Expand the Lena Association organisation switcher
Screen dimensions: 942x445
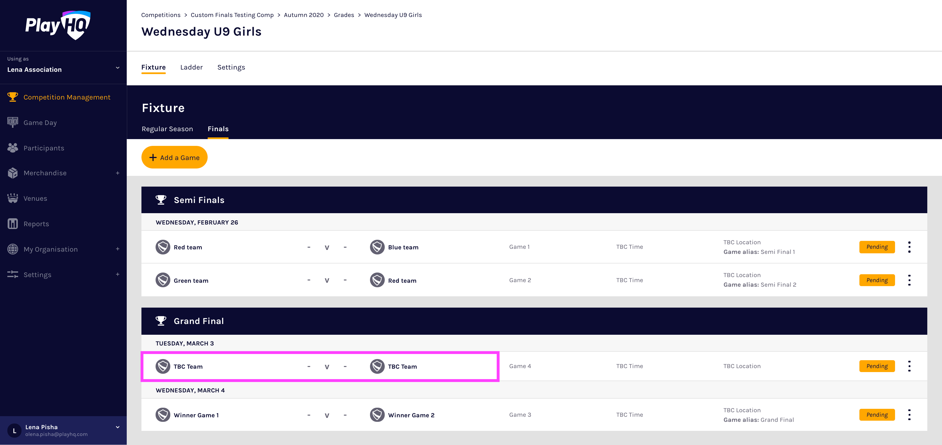(117, 68)
